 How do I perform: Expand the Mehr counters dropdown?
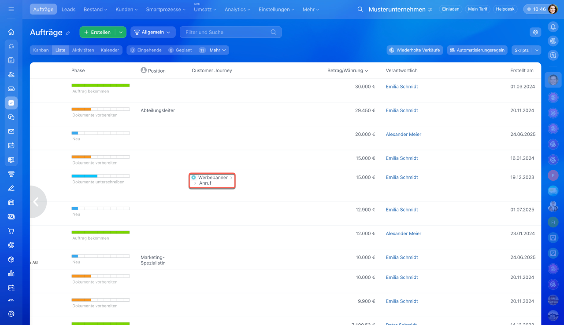(218, 50)
